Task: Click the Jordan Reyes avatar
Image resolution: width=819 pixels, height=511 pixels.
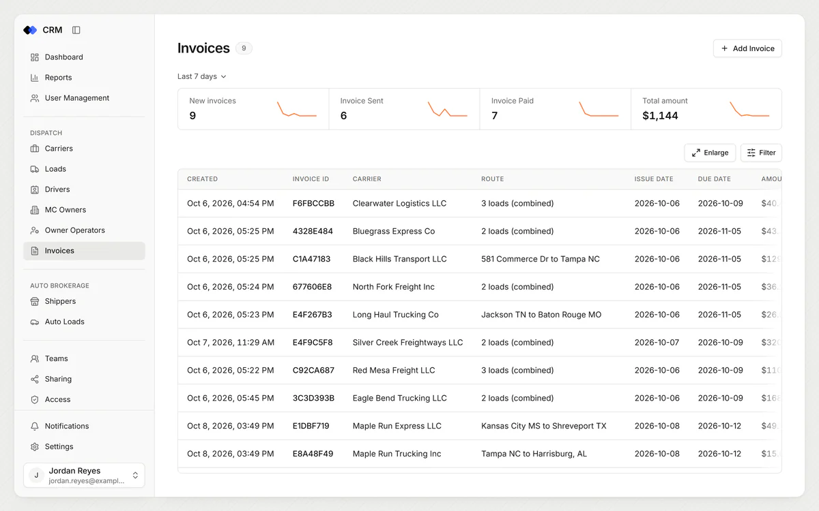Action: pyautogui.click(x=37, y=476)
